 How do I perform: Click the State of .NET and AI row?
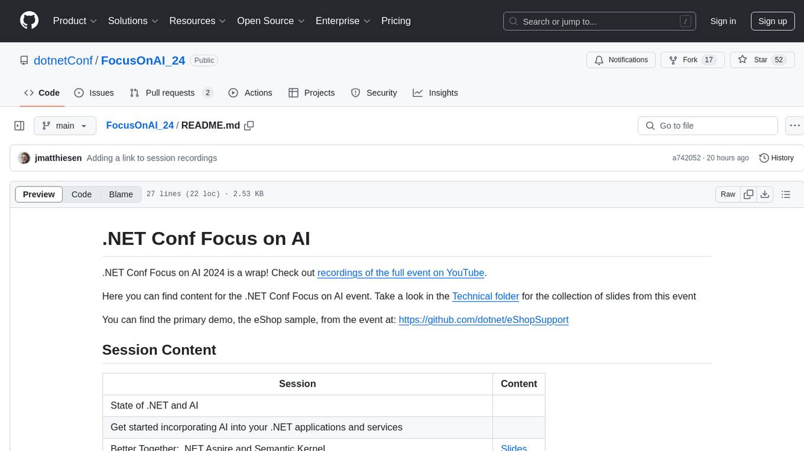click(323, 406)
